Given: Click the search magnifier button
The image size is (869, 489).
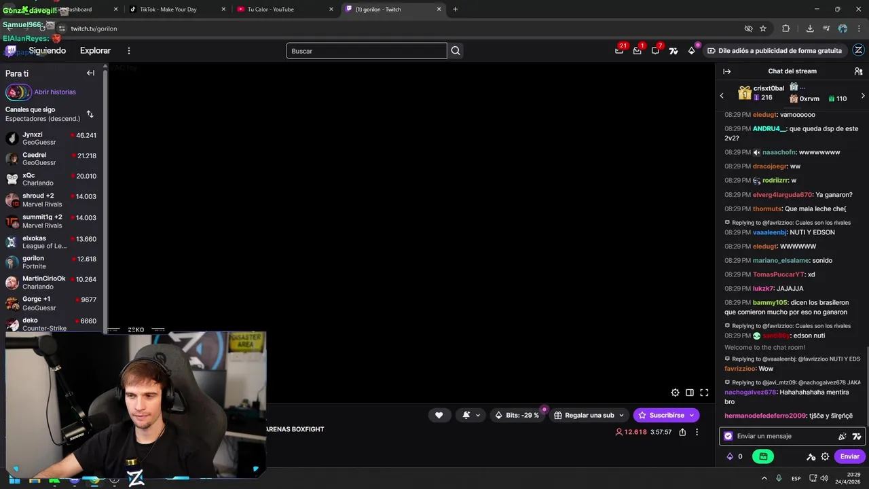Looking at the screenshot, I should click(x=456, y=51).
